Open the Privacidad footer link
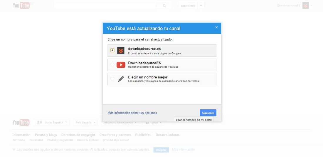This screenshot has height=157, width=323. click(36, 140)
